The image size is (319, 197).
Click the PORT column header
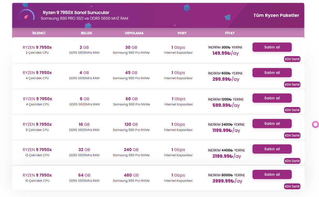182,33
